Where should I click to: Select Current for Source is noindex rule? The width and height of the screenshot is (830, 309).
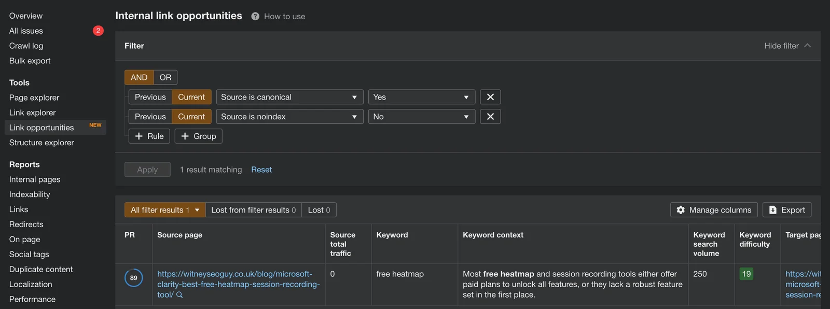click(191, 117)
